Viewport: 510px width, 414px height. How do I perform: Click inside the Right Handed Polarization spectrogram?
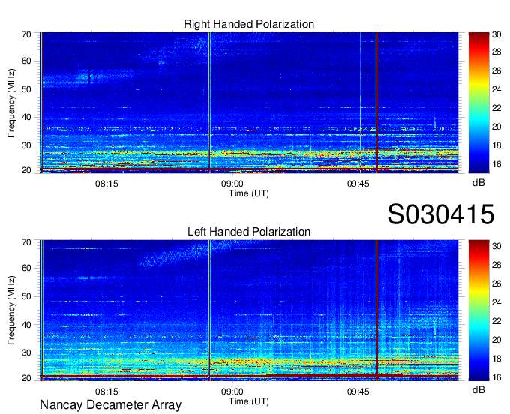[249, 103]
